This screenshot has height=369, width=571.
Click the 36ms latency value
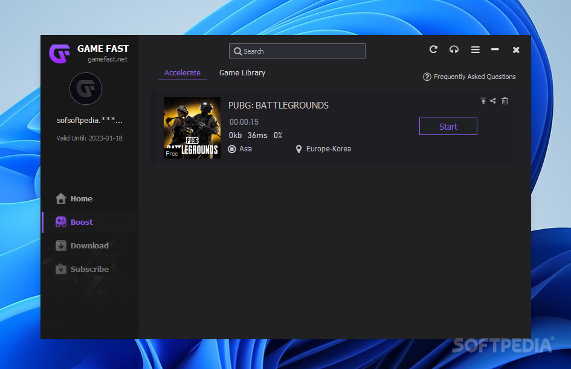[x=257, y=135]
